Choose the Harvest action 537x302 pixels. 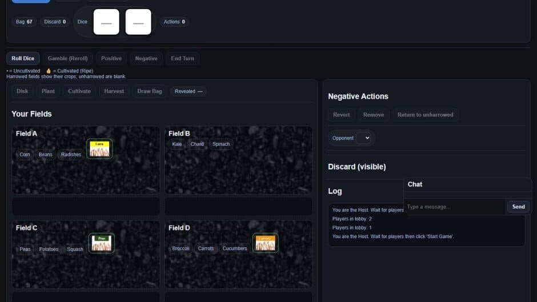(114, 91)
